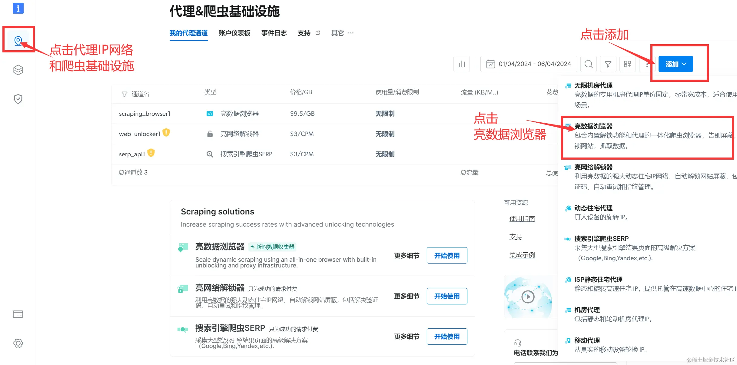Open the filter funnel toolbar icon

click(608, 64)
